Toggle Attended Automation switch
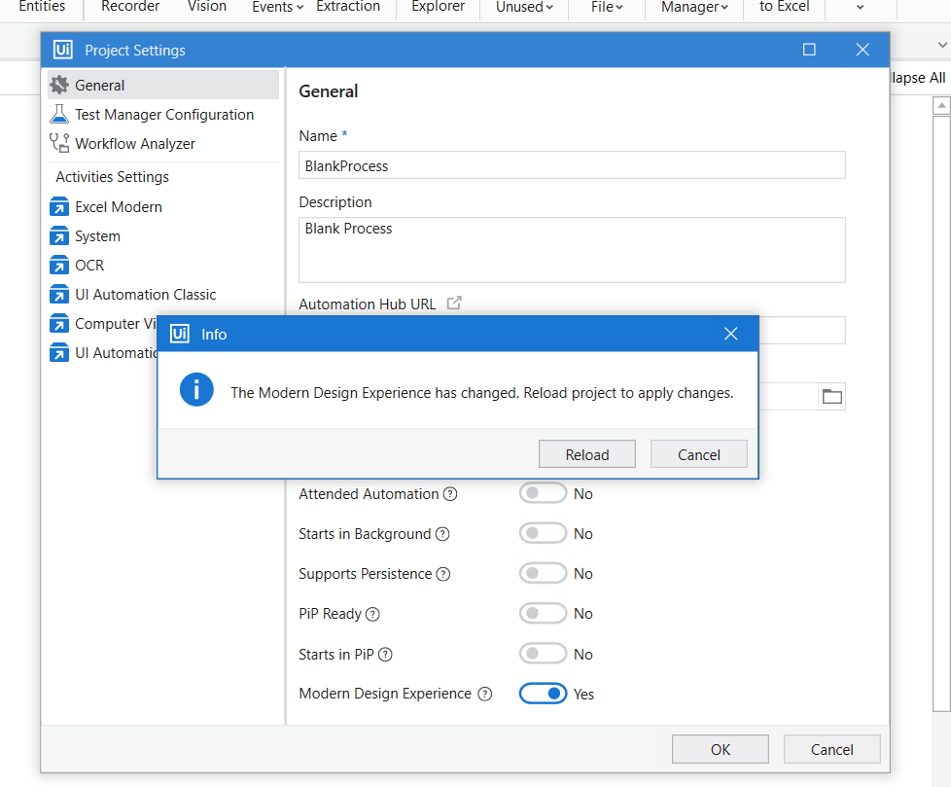The width and height of the screenshot is (951, 787). coord(543,493)
